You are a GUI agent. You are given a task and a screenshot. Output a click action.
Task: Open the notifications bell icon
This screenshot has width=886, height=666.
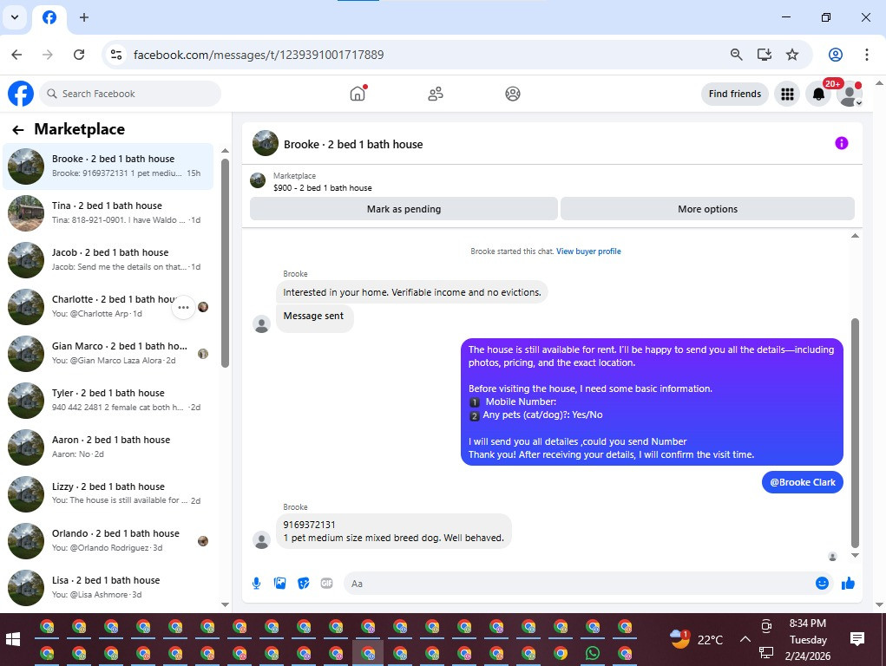coord(818,94)
